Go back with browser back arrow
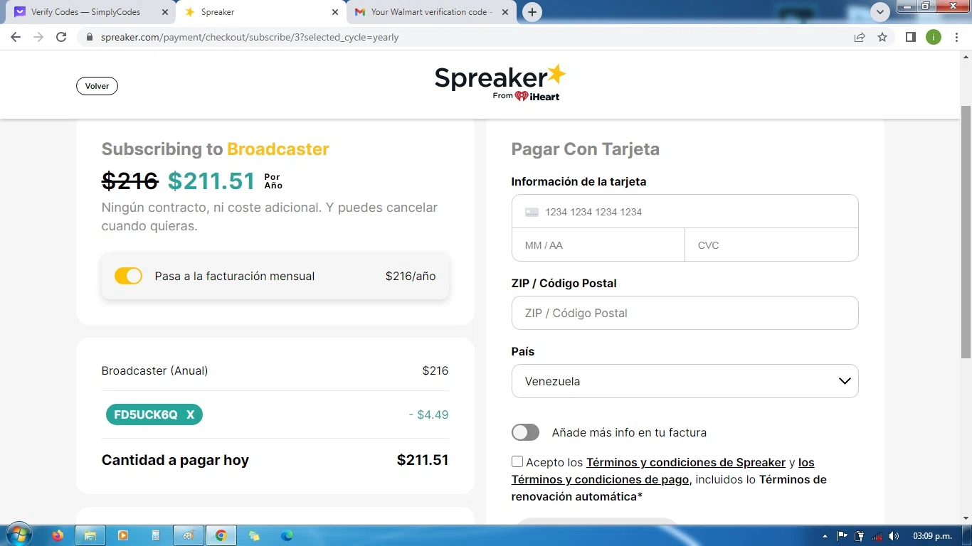The width and height of the screenshot is (972, 546). coord(16,37)
